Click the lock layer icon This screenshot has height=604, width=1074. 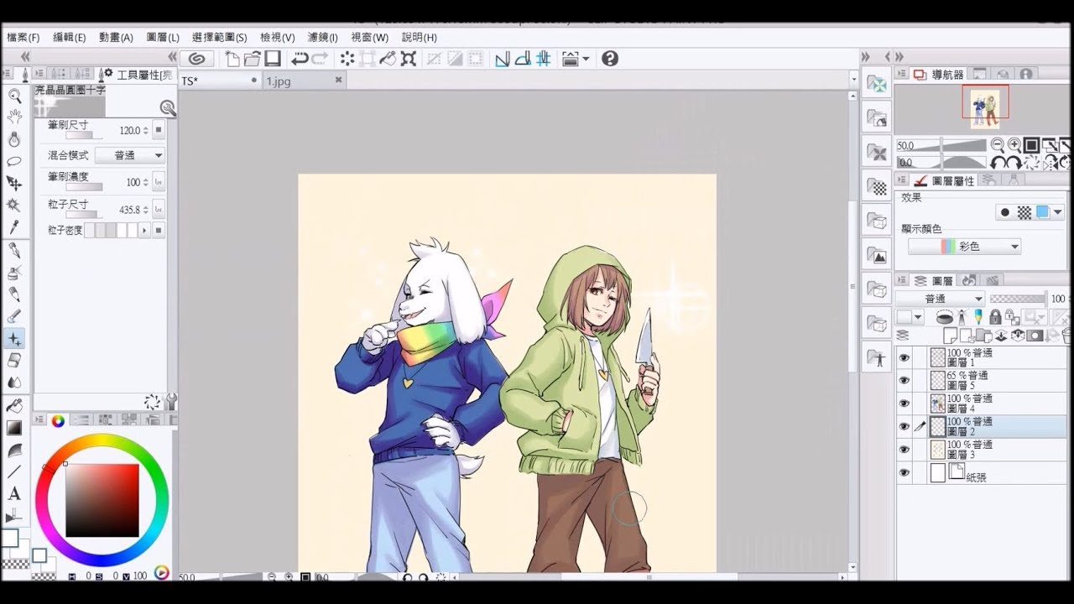point(994,317)
